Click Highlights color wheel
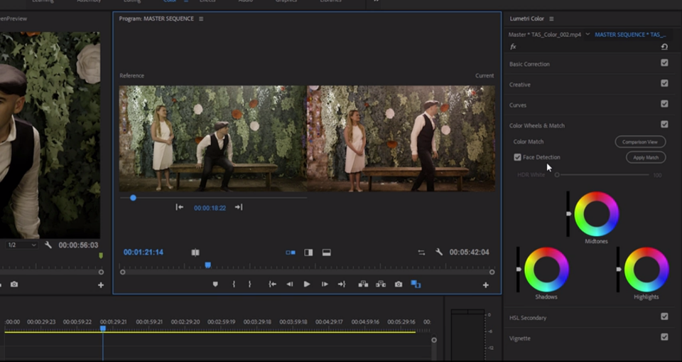The height and width of the screenshot is (362, 682). tap(646, 270)
